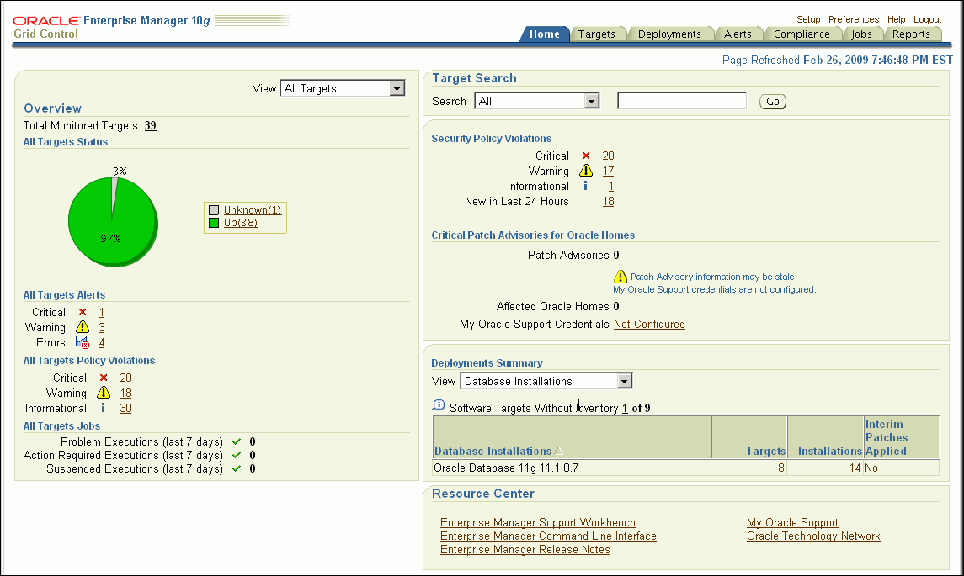Click warning triangle in Security Policy Violations
The image size is (964, 576).
586,171
